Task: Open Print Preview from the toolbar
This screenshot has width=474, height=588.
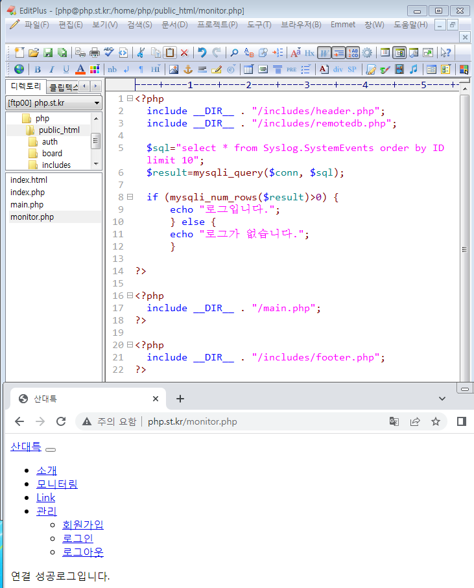Action: click(x=80, y=53)
